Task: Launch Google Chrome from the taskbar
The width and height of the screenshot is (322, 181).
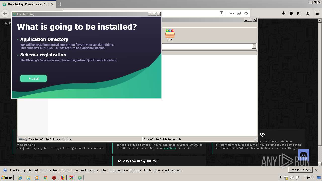Action: 46,178
